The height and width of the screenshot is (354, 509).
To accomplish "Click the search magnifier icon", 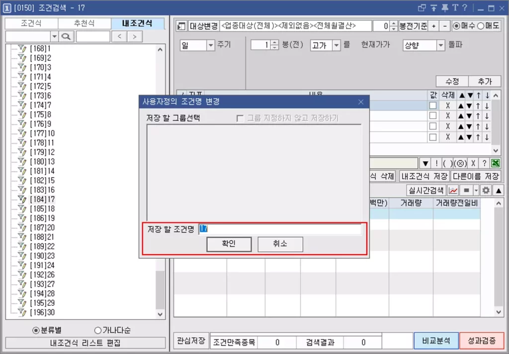I will (x=66, y=37).
